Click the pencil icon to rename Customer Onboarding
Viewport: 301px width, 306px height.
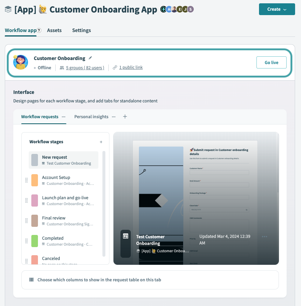click(x=90, y=58)
